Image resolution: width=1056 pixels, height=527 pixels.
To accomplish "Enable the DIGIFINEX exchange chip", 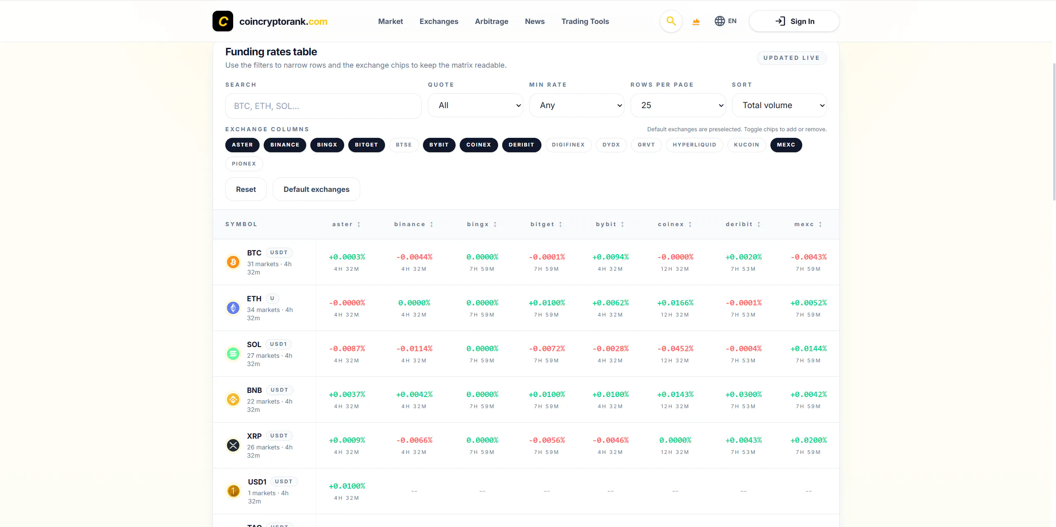I will 568,145.
